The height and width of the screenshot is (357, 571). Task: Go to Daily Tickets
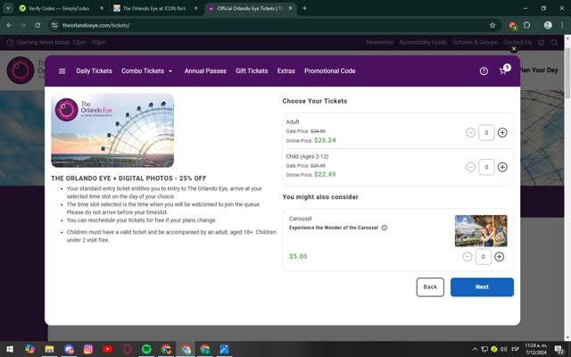[x=94, y=71]
